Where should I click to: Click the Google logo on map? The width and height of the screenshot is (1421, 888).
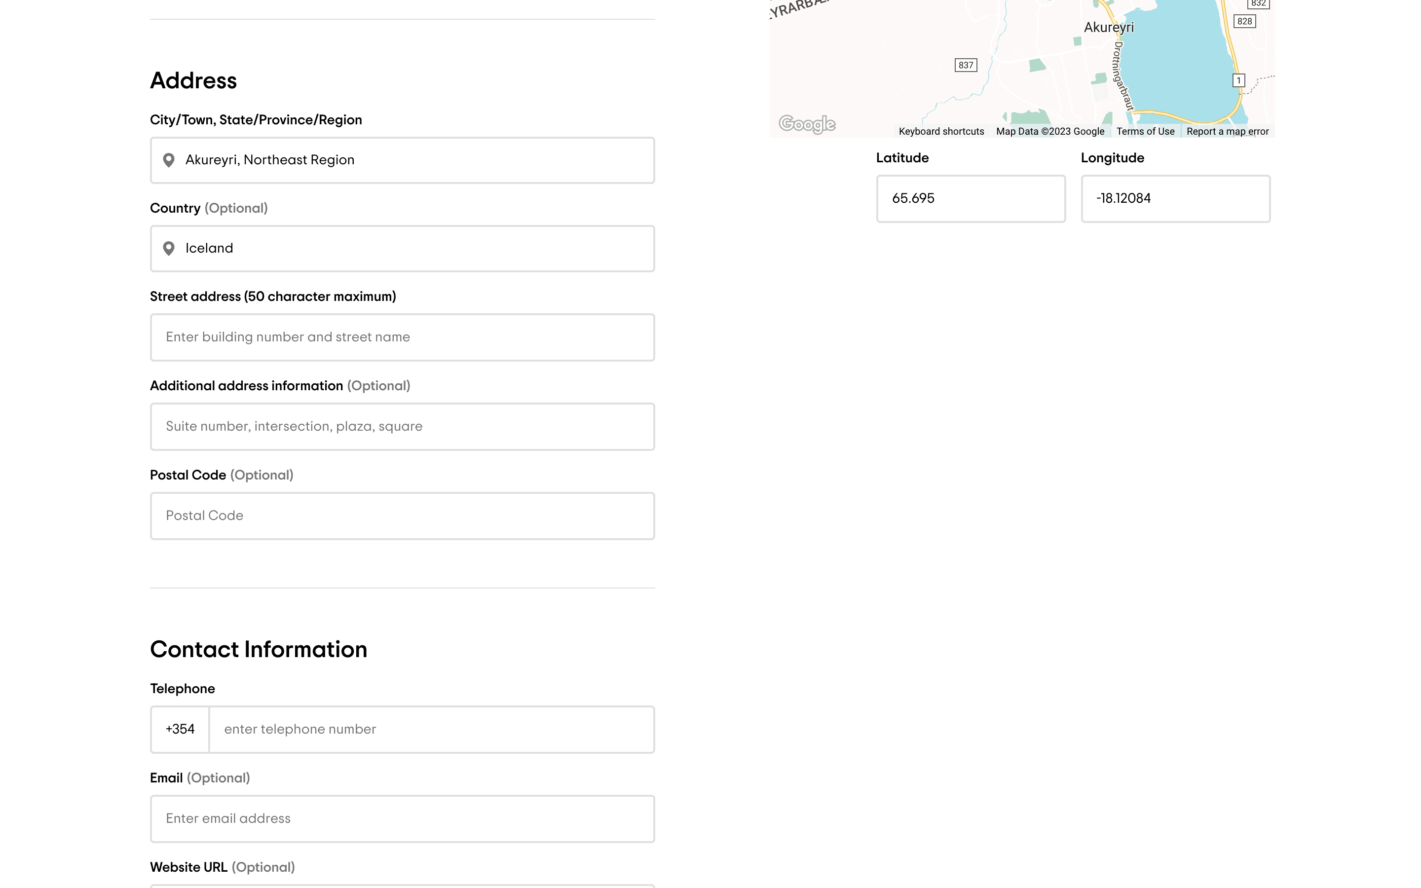click(807, 124)
